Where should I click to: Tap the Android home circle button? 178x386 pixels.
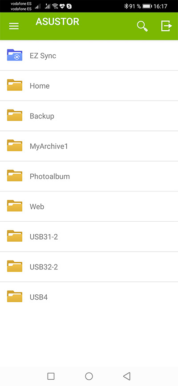[x=89, y=376]
